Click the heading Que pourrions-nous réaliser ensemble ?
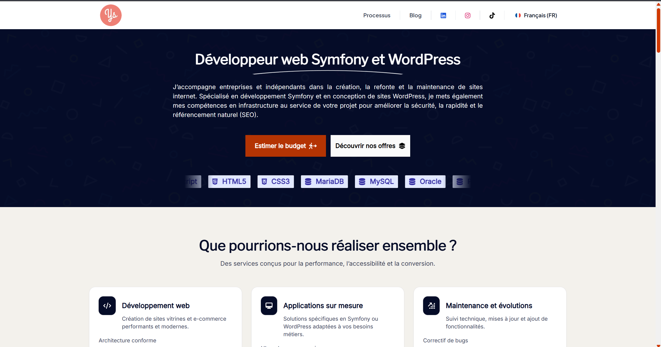 point(328,246)
